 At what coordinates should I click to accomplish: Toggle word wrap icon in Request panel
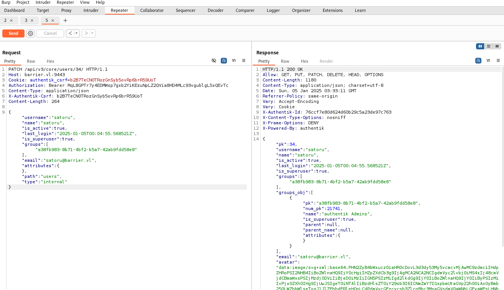click(x=224, y=61)
